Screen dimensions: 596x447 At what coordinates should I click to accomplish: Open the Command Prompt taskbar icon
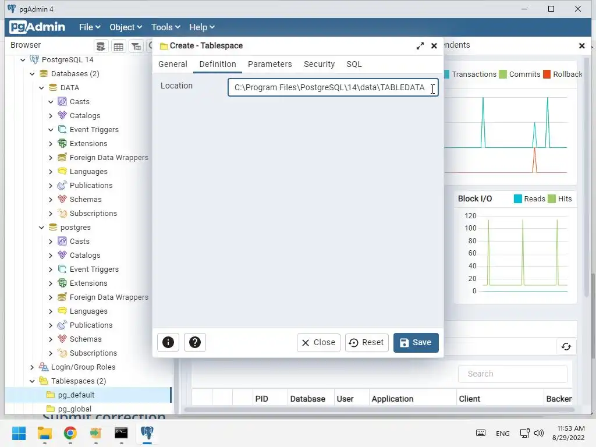(x=121, y=433)
